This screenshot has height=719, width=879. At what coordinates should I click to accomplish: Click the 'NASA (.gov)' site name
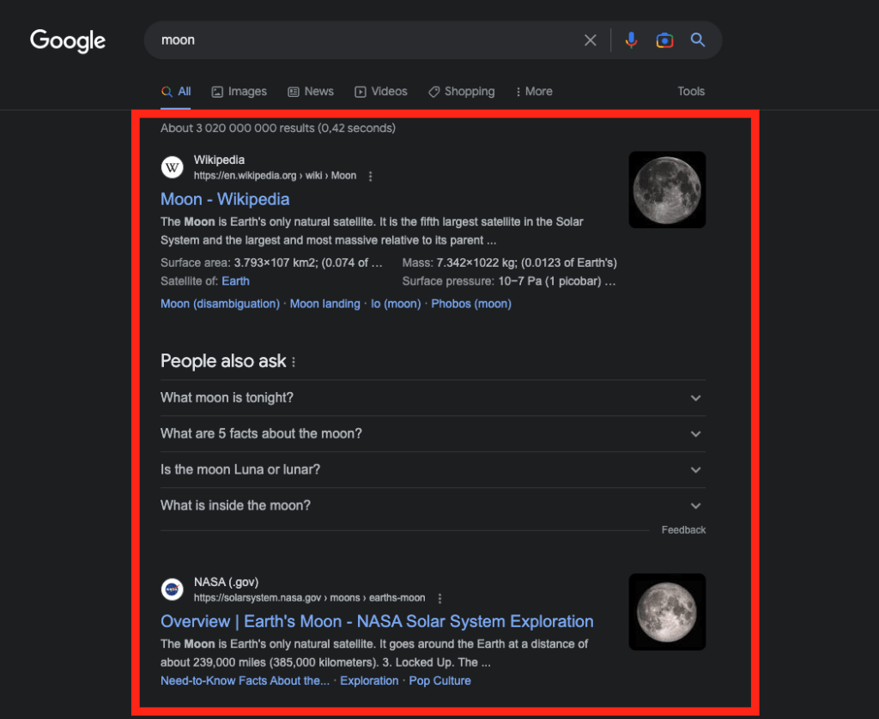[x=226, y=583]
